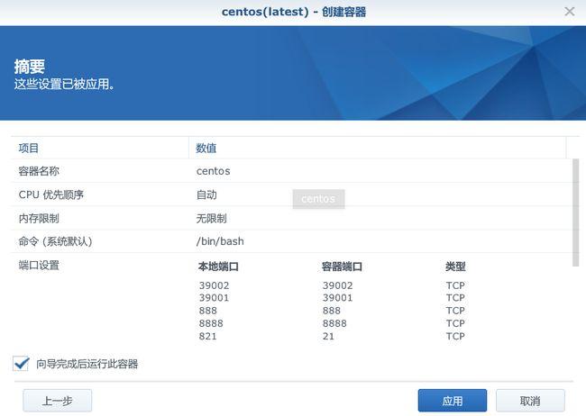Click local port 888
The width and height of the screenshot is (586, 416).
pyautogui.click(x=207, y=311)
